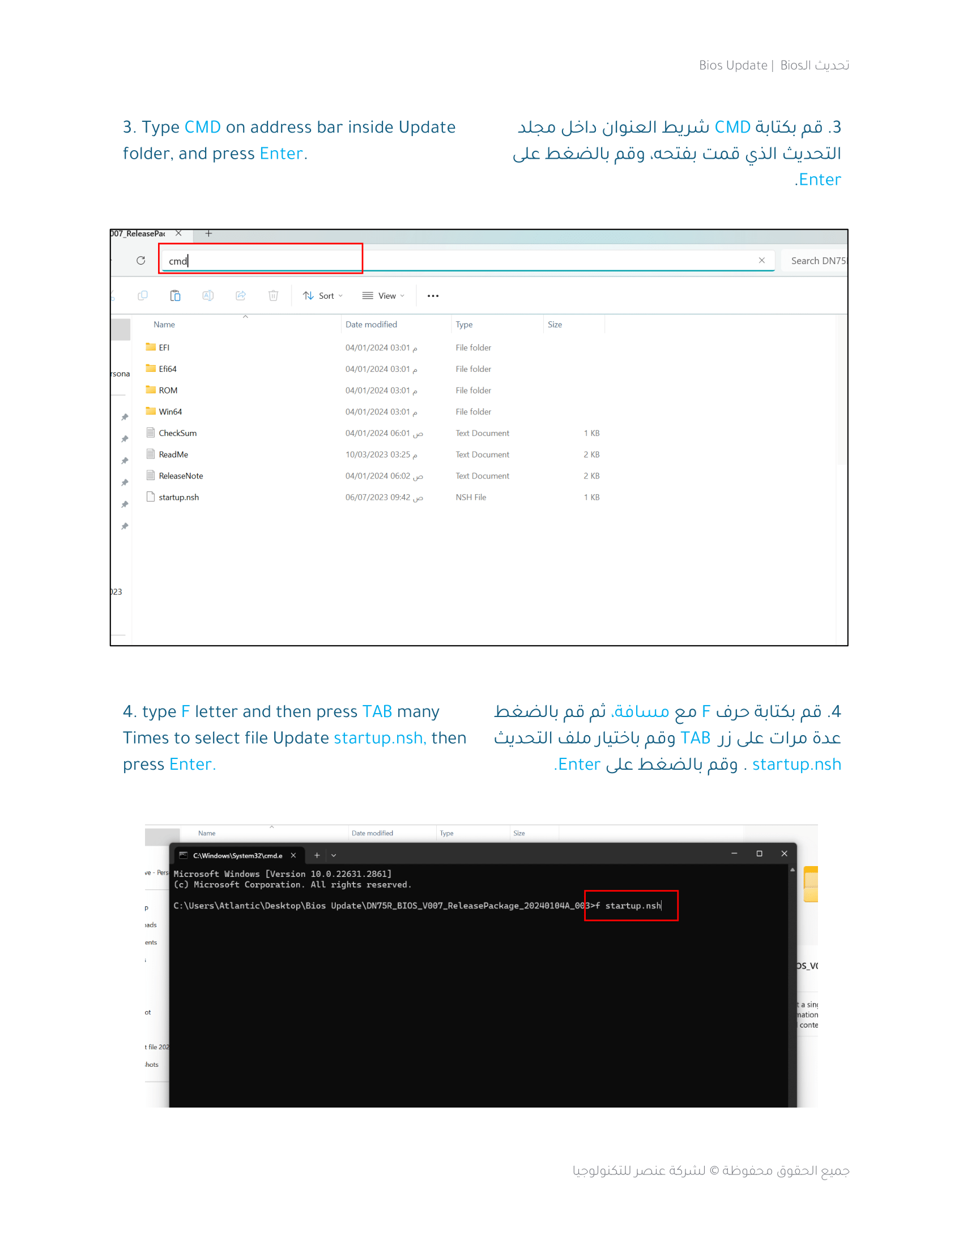Open the three-dots See more menu

(x=433, y=296)
